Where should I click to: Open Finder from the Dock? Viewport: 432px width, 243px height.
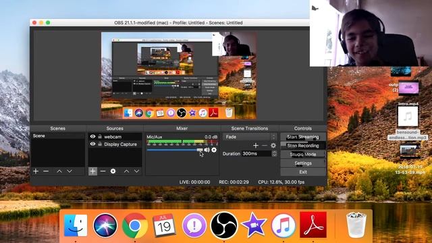[x=76, y=225]
